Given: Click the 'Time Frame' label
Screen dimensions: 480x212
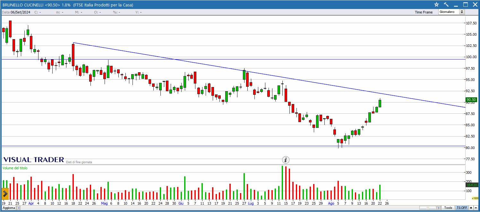Looking at the screenshot, I should 424,12.
